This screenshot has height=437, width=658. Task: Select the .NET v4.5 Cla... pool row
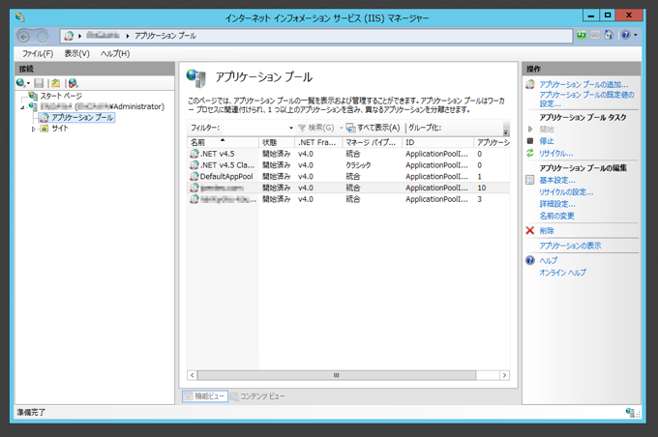point(348,165)
